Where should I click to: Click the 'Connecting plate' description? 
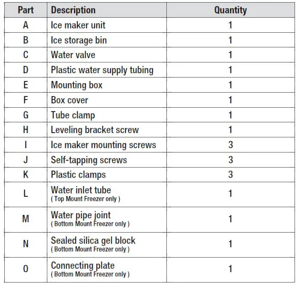click(x=83, y=265)
